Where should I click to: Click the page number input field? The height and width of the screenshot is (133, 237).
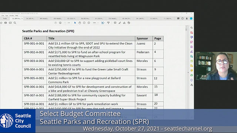tap(65, 23)
